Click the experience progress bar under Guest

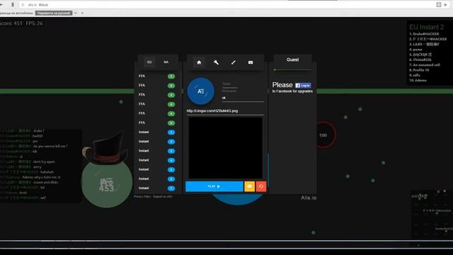click(x=292, y=69)
